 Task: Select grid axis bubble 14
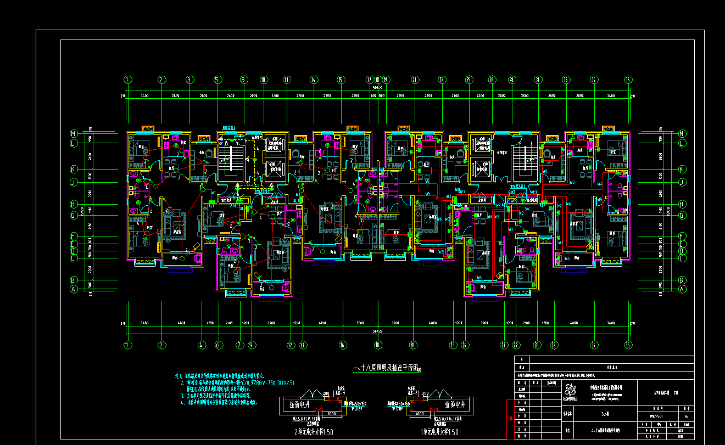point(314,80)
